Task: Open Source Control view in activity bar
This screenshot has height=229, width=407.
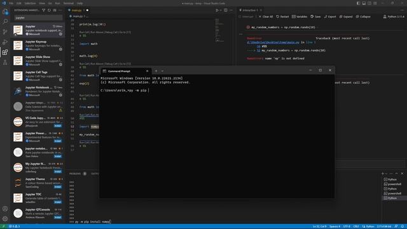Action: (x=5, y=32)
